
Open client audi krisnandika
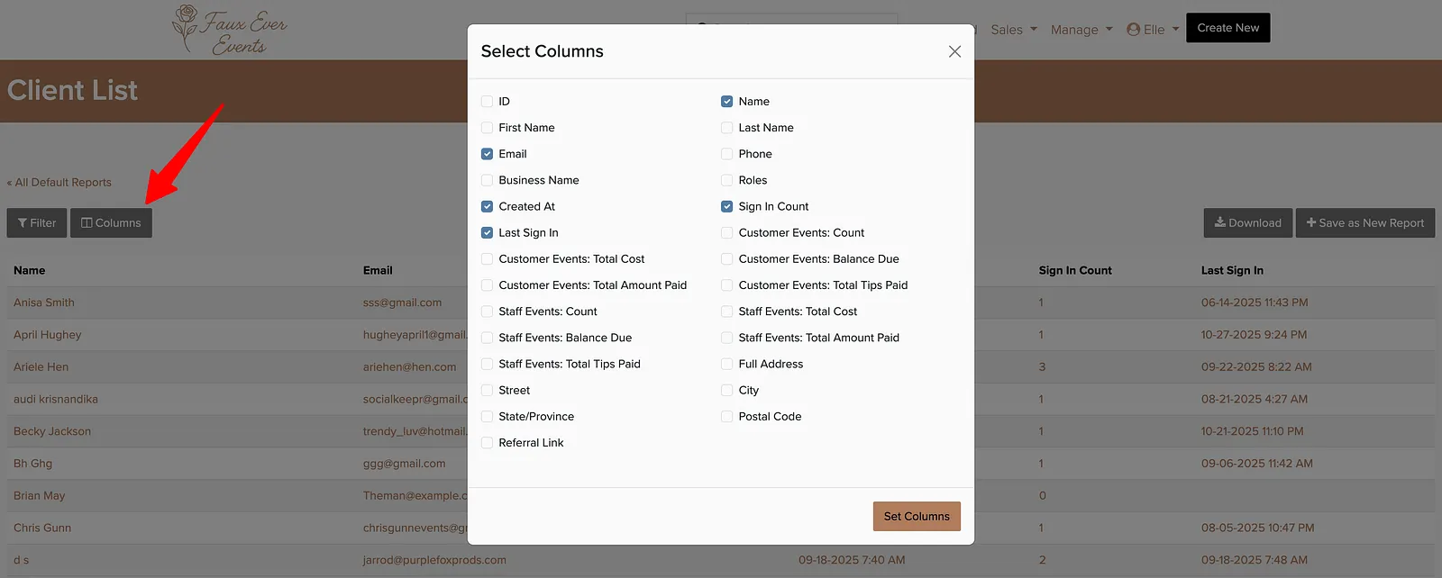point(56,399)
